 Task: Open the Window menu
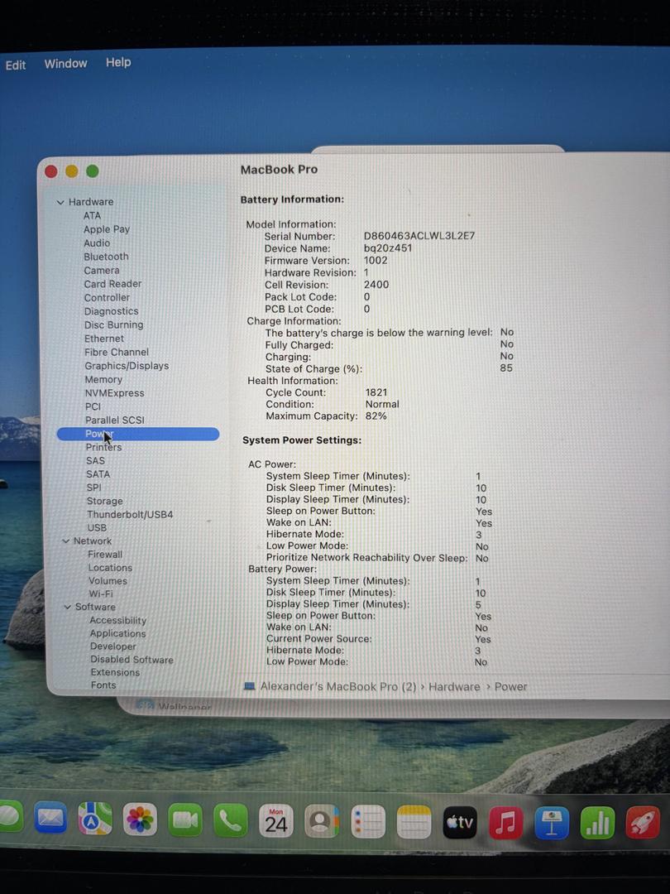tap(65, 64)
